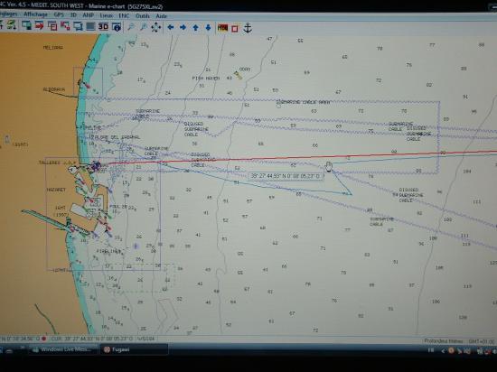Pan chart down with blue down arrow

(208, 28)
